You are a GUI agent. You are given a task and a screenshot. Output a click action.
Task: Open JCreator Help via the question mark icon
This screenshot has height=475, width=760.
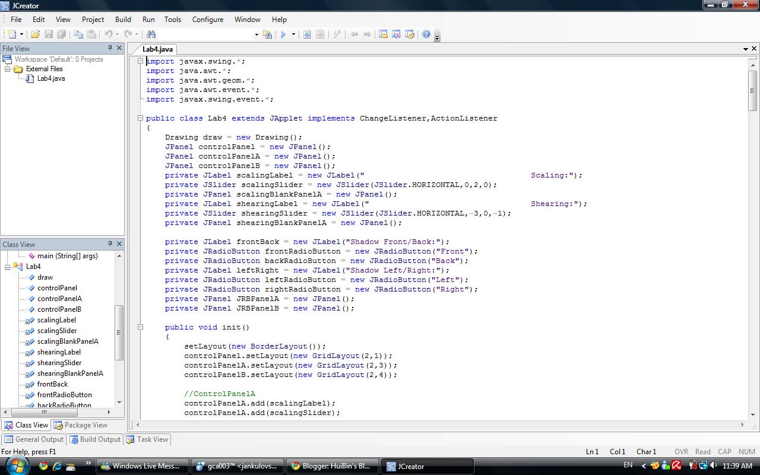[426, 34]
